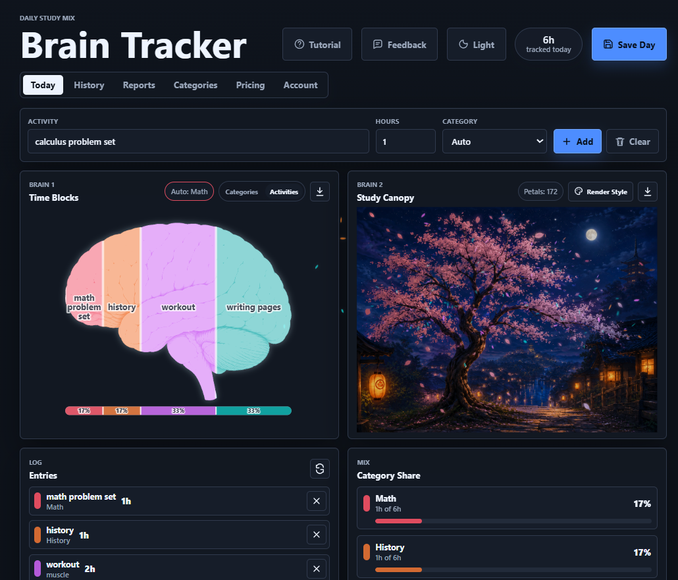Viewport: 678px width, 580px height.
Task: Select the history brain segment
Action: 122,290
